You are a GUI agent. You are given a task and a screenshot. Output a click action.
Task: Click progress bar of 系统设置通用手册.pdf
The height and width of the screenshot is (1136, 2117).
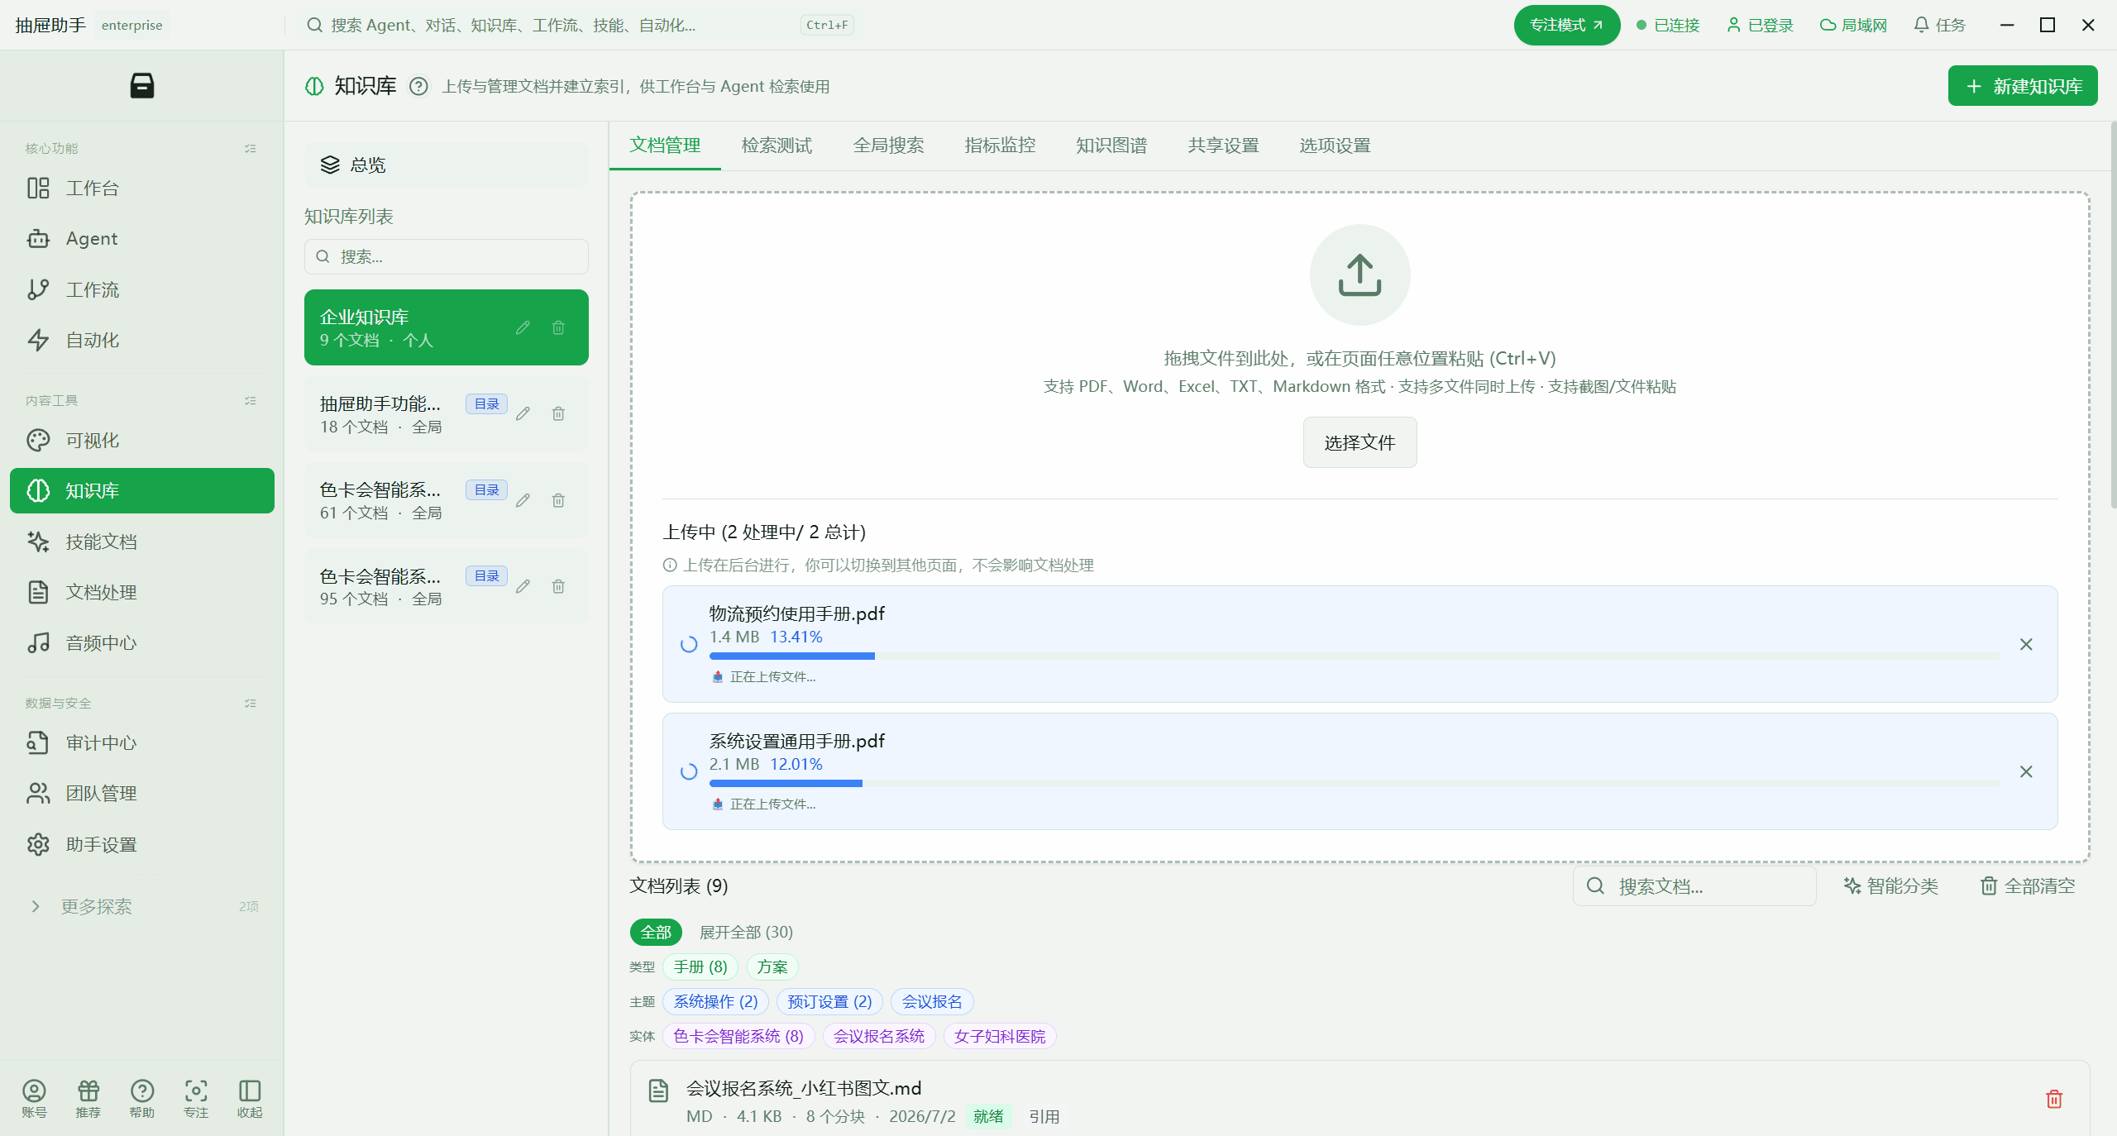pos(1355,783)
